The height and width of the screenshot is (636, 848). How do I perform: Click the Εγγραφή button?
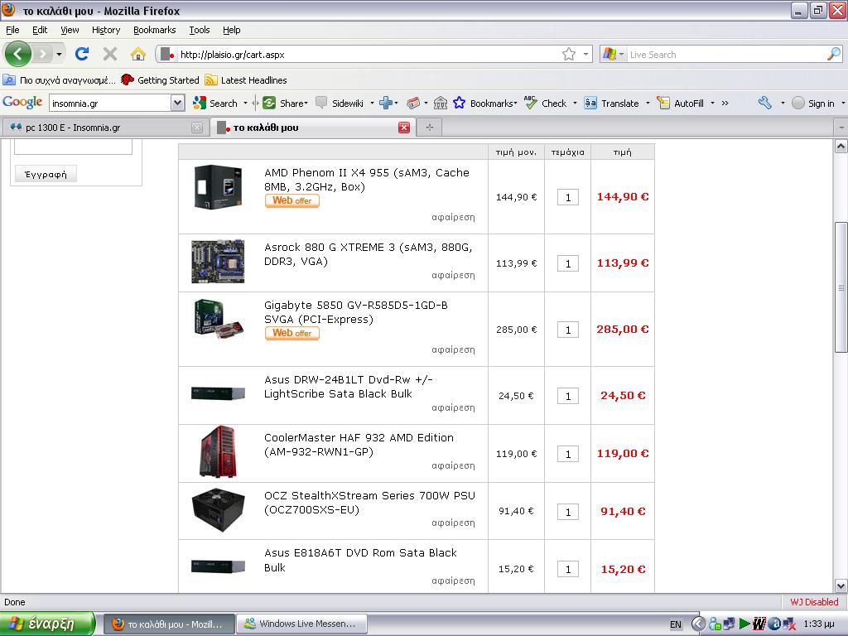coord(46,174)
